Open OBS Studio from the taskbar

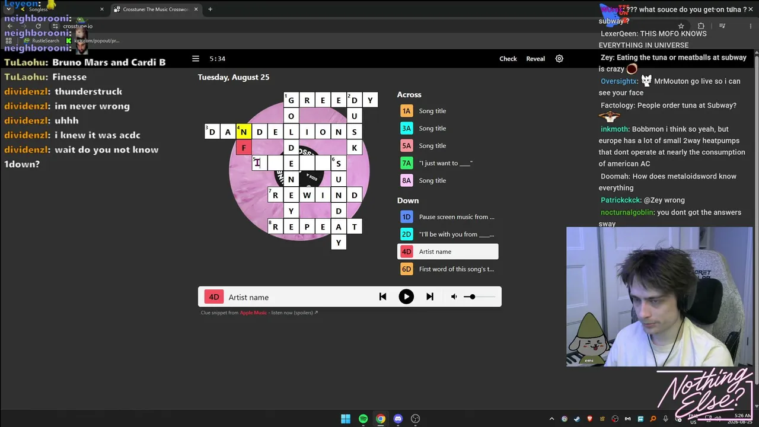coord(416,419)
